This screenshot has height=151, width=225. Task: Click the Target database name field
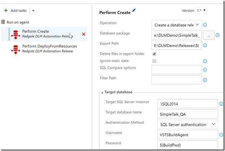[x=187, y=114]
